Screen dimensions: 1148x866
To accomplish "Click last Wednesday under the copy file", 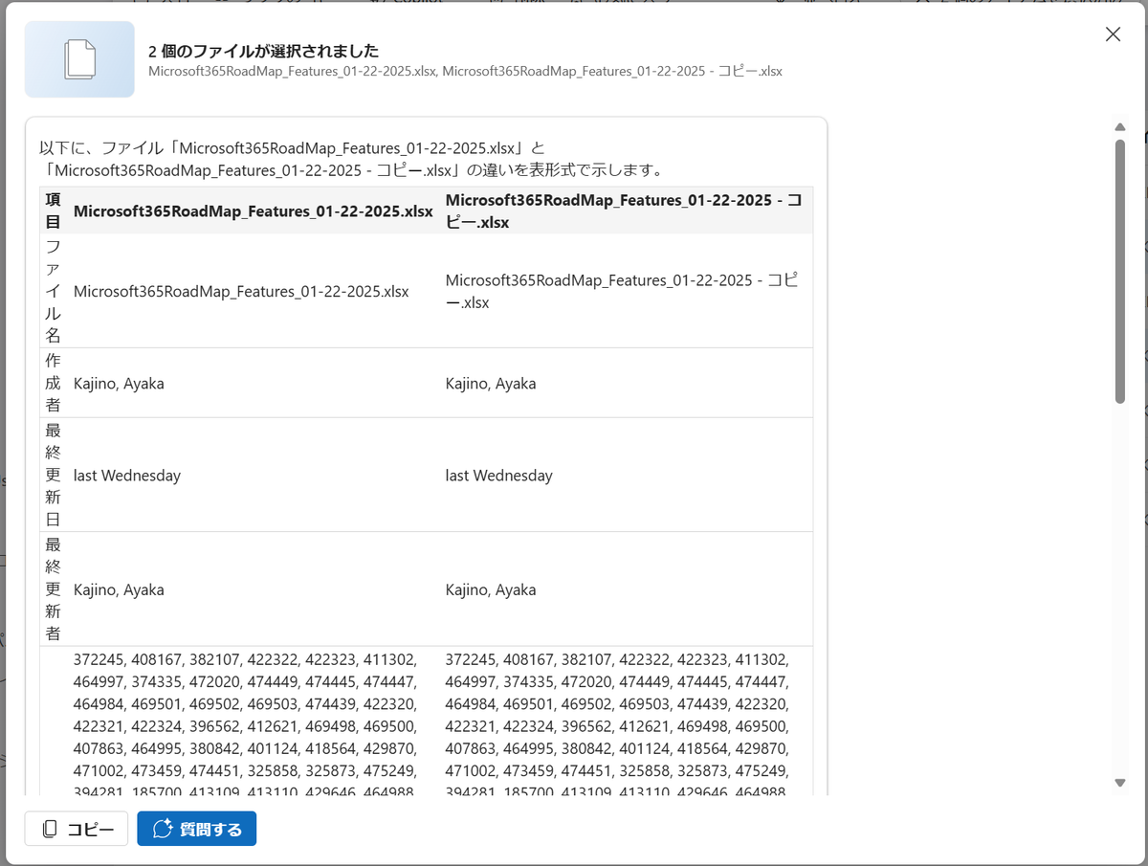I will [499, 475].
